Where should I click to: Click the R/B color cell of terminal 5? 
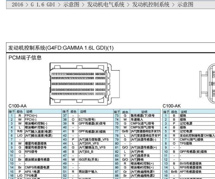pyautogui.click(x=20, y=132)
